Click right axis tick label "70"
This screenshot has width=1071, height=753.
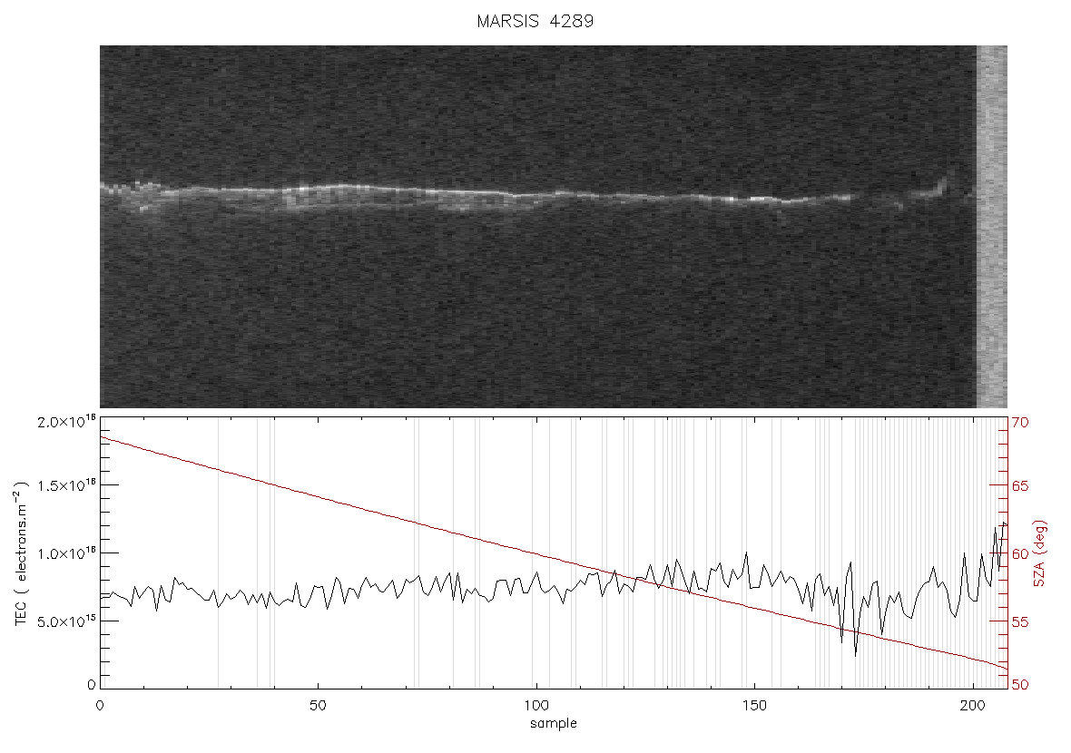[1020, 423]
